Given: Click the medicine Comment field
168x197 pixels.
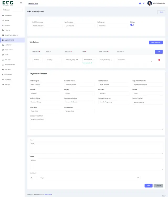Looking at the screenshot, I should click(134, 60).
